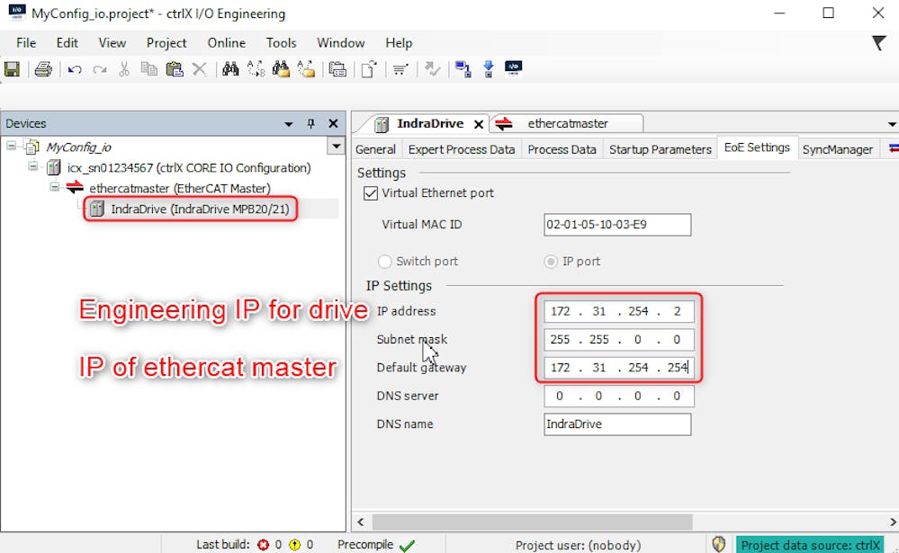
Task: Click the red error count icon in status bar
Action: pos(263,544)
